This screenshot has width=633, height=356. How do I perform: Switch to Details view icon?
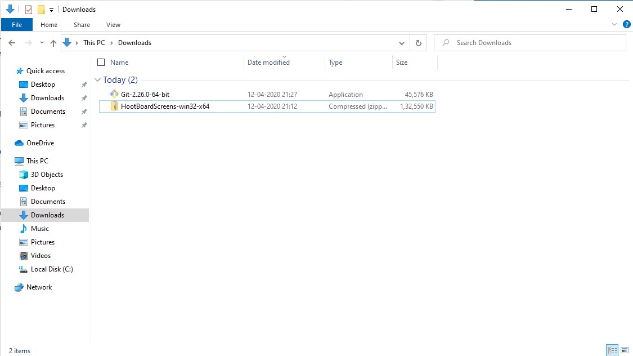612,350
